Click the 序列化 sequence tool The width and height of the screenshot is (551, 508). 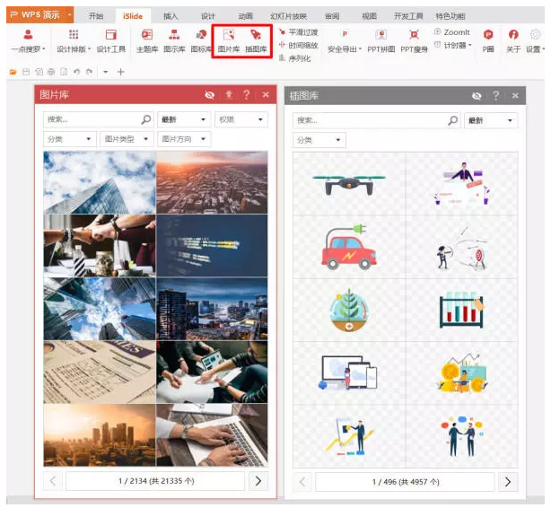[x=295, y=58]
